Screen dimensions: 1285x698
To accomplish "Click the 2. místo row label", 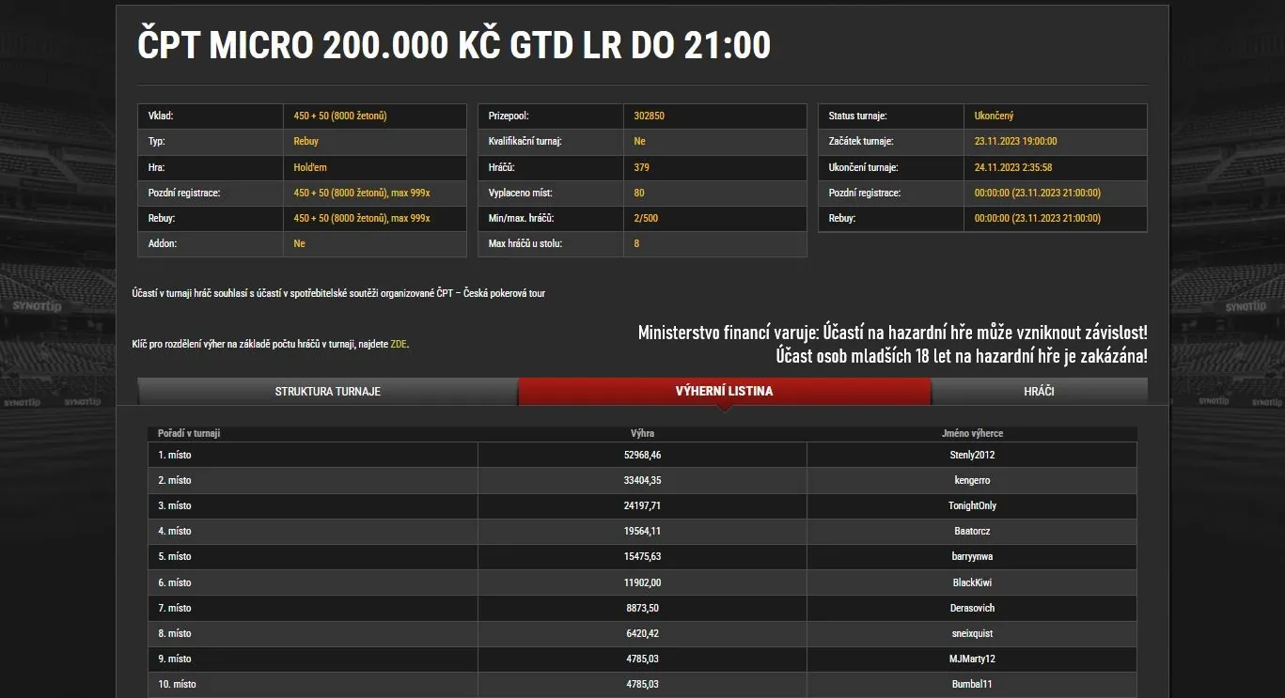I will 174,480.
